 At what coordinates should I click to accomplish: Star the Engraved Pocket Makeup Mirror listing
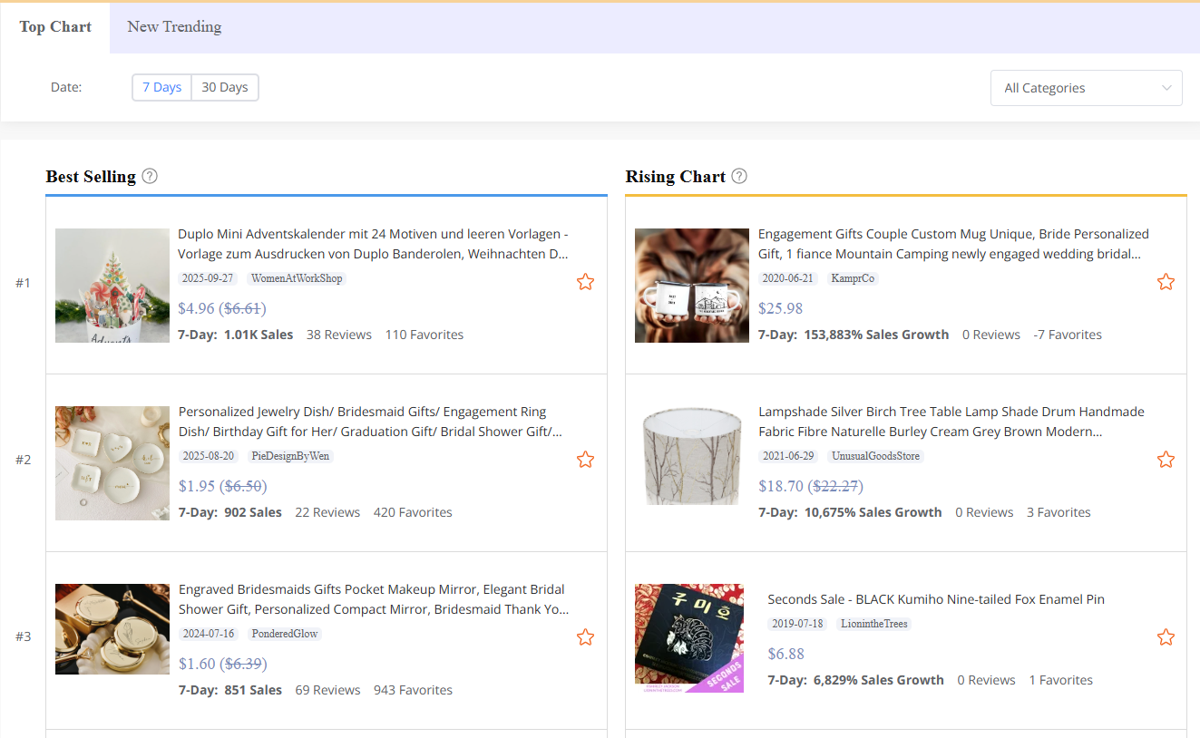coord(585,636)
